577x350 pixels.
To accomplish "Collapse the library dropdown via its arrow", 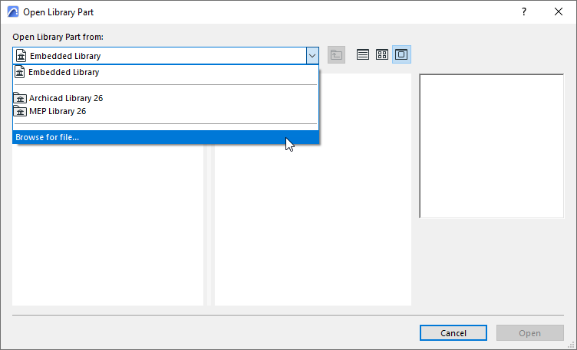I will click(x=312, y=55).
